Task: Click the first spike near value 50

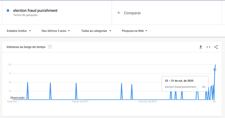Action: pos(27,82)
